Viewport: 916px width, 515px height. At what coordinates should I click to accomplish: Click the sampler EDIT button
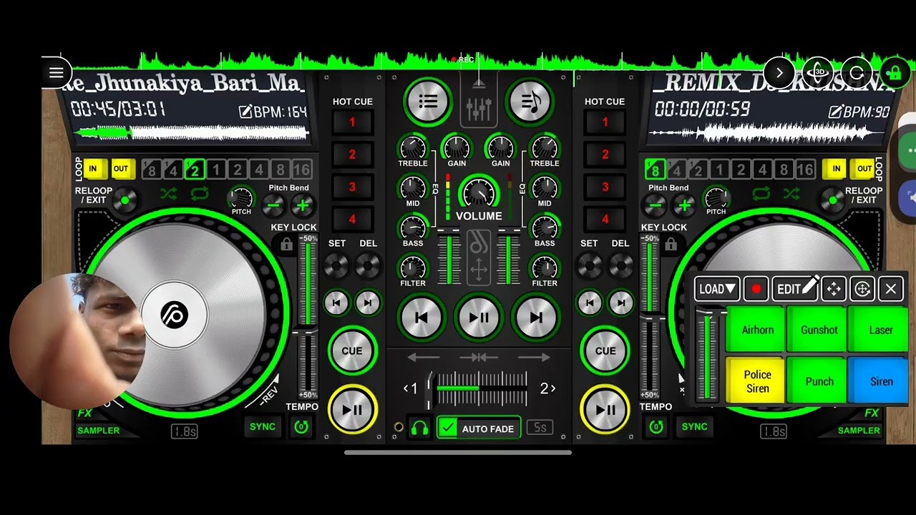click(x=795, y=289)
